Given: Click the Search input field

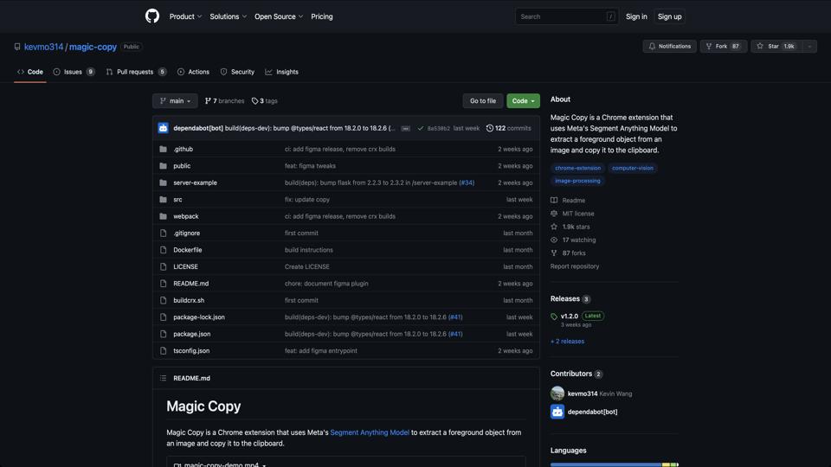Looking at the screenshot, I should (x=561, y=16).
